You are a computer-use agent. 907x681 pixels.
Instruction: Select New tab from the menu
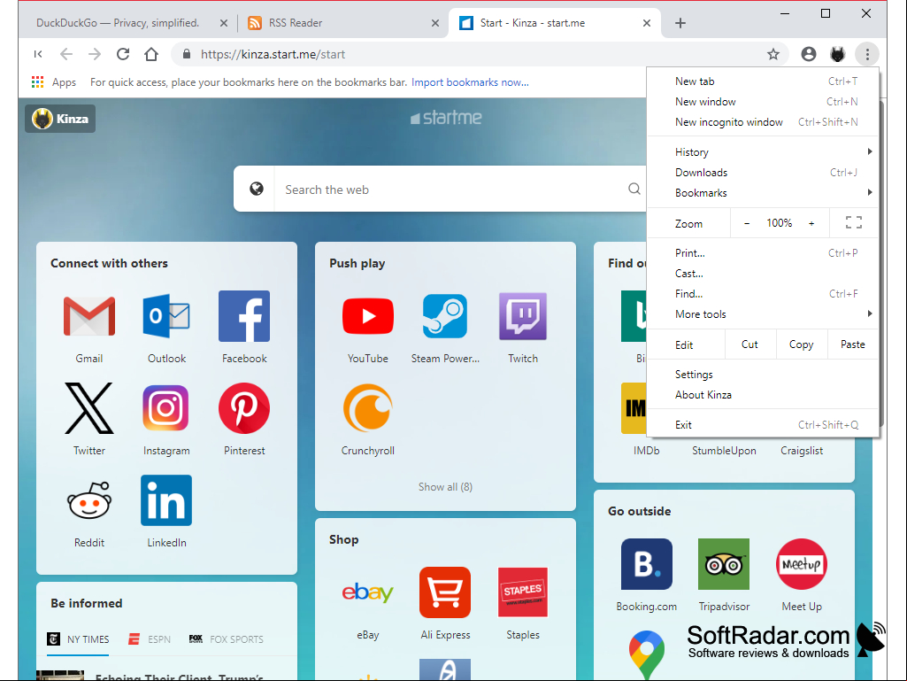[x=763, y=81]
